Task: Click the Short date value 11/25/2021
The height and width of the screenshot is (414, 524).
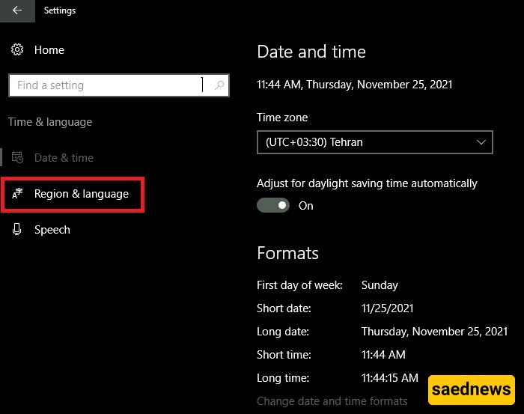Action: click(x=386, y=308)
